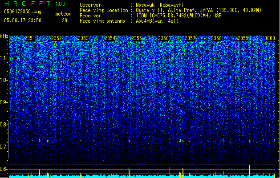
Task: Select the file name 0506172350.png
Action: click(23, 12)
